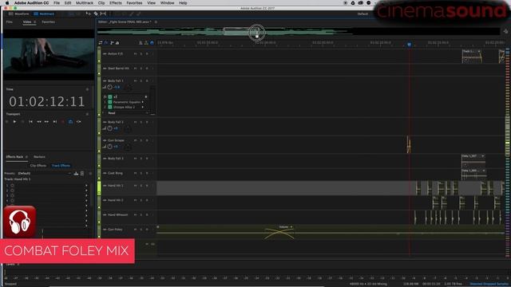Open the Apple menu
The image size is (511, 287).
pos(7,3)
